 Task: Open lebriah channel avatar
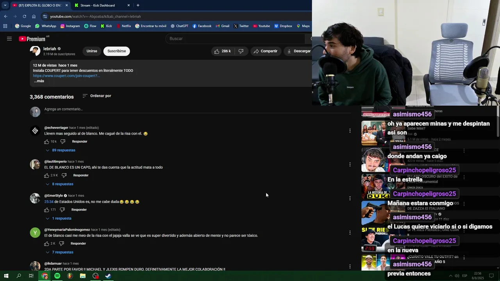pyautogui.click(x=35, y=51)
